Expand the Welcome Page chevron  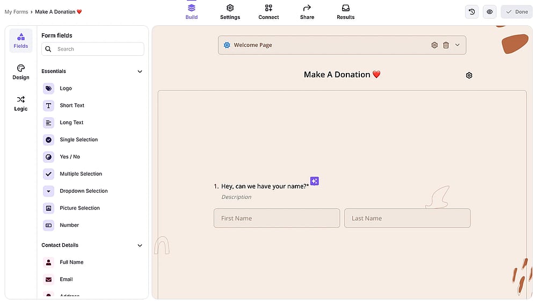(x=457, y=45)
